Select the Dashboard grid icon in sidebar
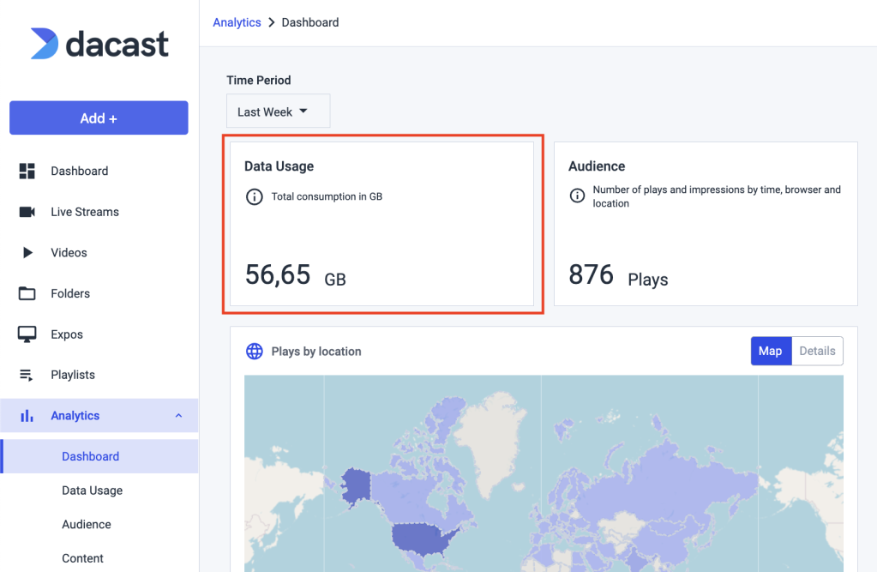Screen dimensions: 877x572 [x=28, y=171]
